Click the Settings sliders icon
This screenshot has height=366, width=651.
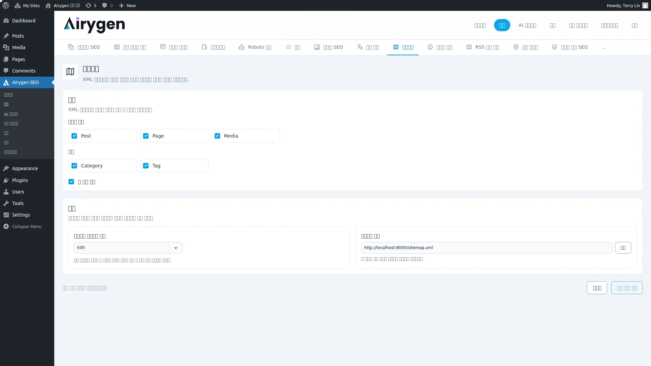(x=6, y=215)
